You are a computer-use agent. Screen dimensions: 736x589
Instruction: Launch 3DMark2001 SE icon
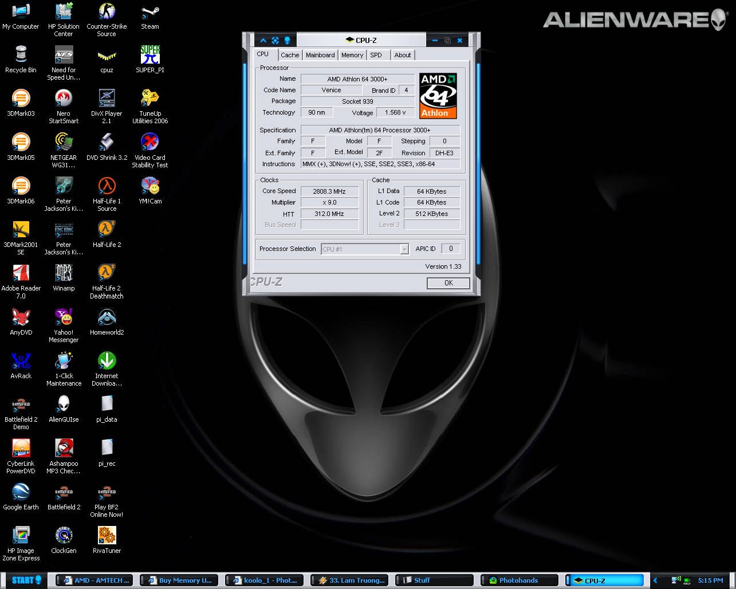click(x=21, y=238)
